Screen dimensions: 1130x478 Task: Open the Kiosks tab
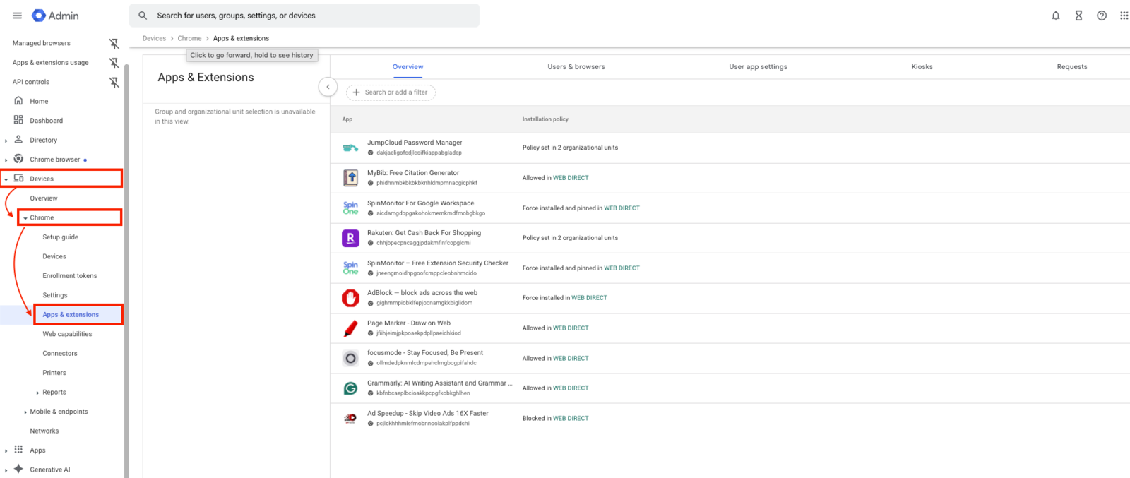pyautogui.click(x=922, y=66)
